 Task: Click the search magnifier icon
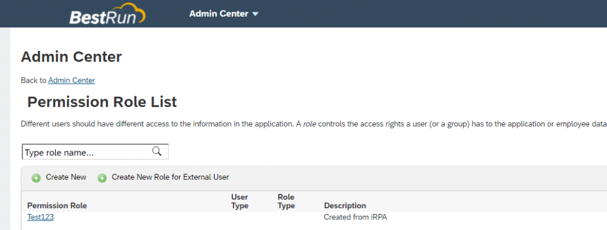pos(156,151)
